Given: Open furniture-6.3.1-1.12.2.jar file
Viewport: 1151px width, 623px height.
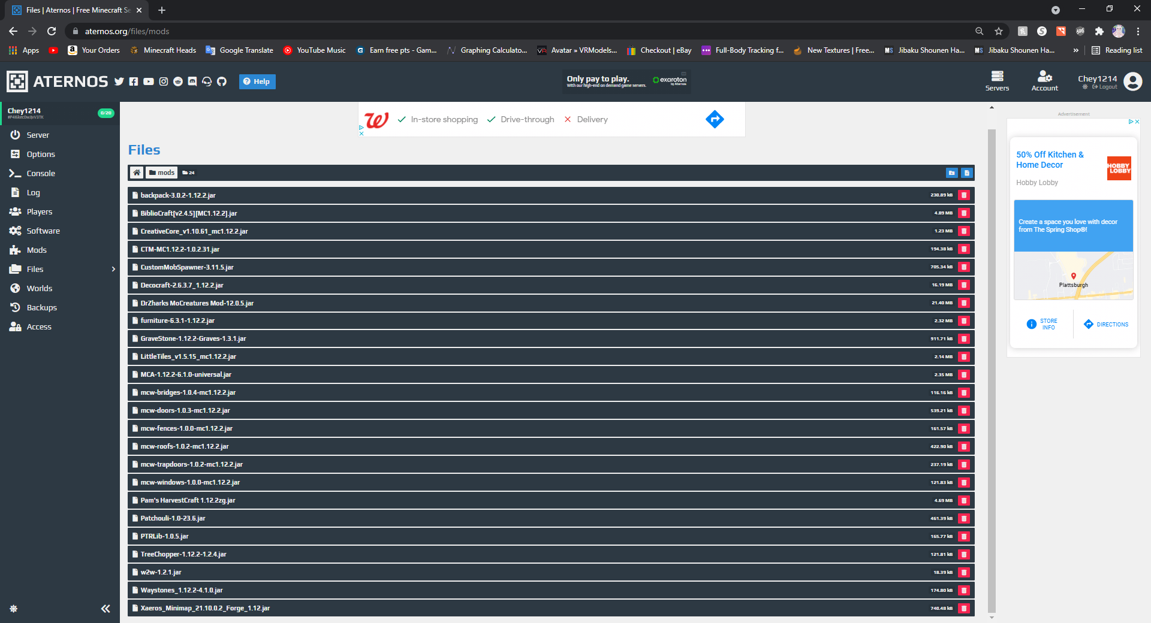Looking at the screenshot, I should pyautogui.click(x=551, y=321).
